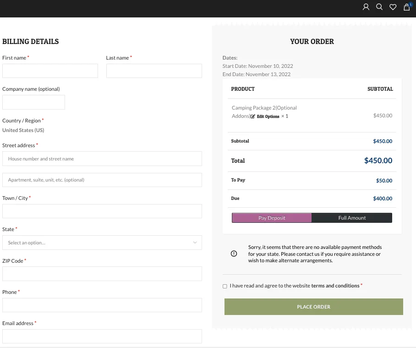The width and height of the screenshot is (416, 348).
Task: Open the shopping bag cart icon
Action: click(406, 7)
